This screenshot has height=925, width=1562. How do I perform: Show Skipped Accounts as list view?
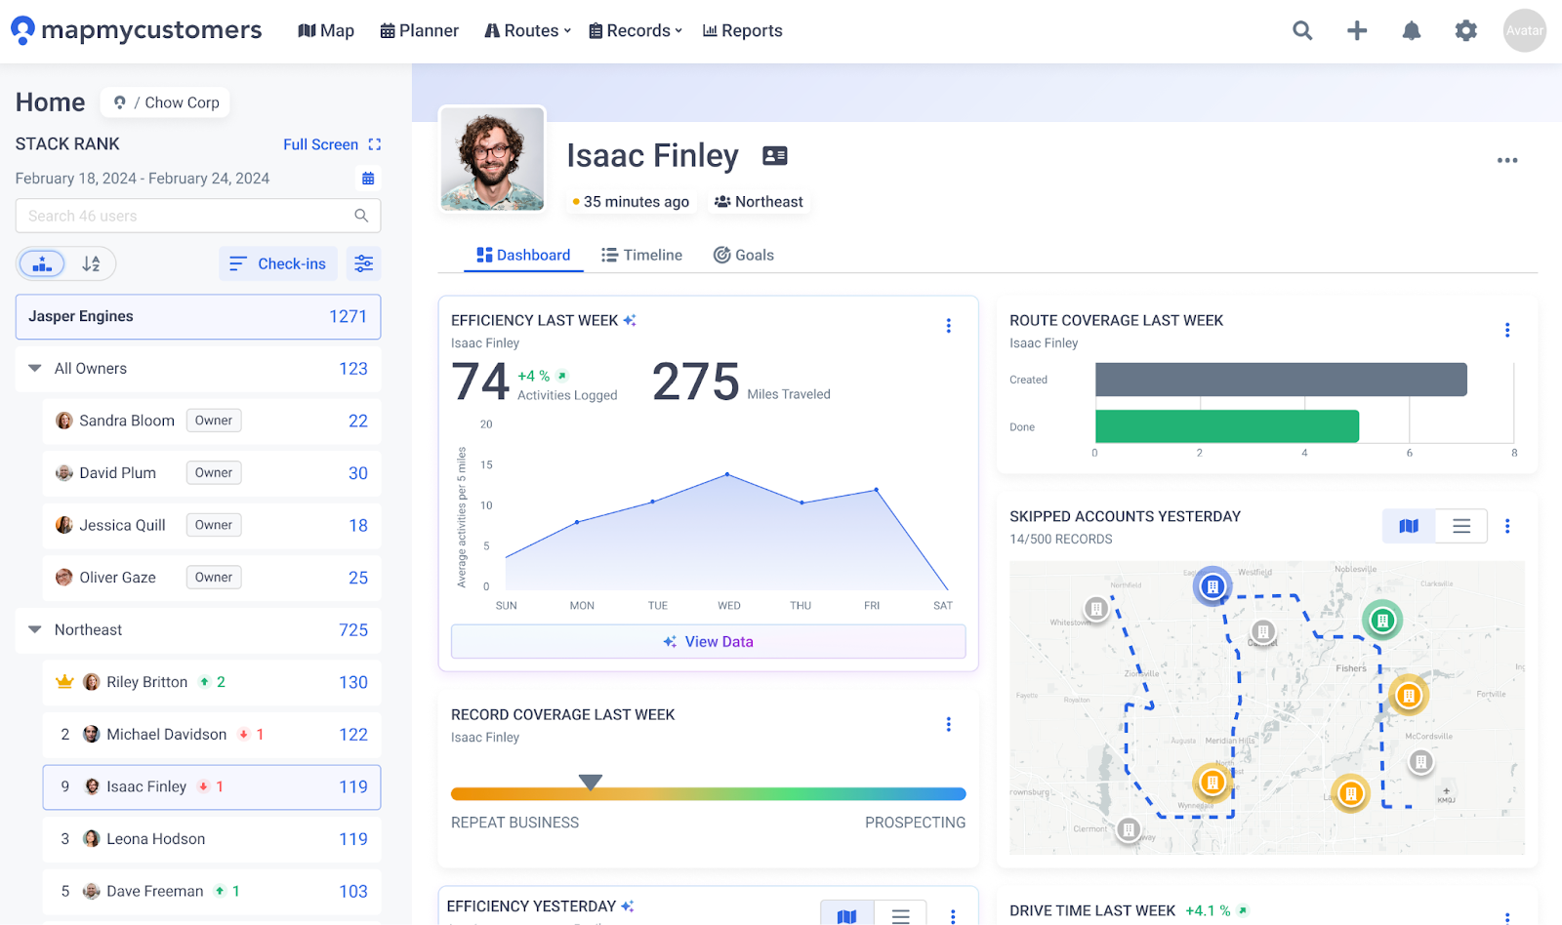(1461, 526)
